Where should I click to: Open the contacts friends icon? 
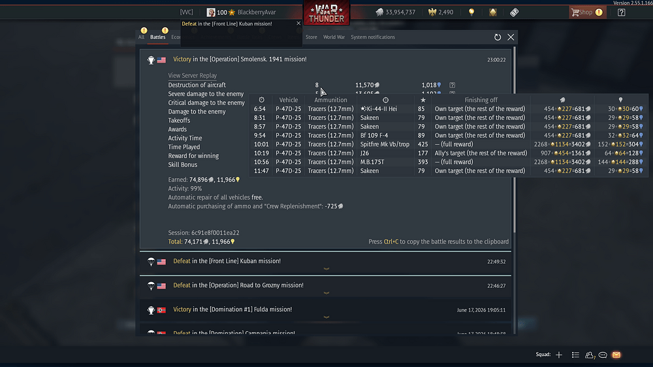[589, 355]
